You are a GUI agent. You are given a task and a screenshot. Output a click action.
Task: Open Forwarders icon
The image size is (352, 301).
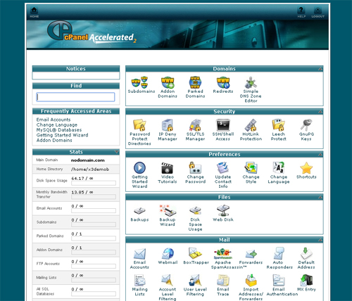[251, 254]
